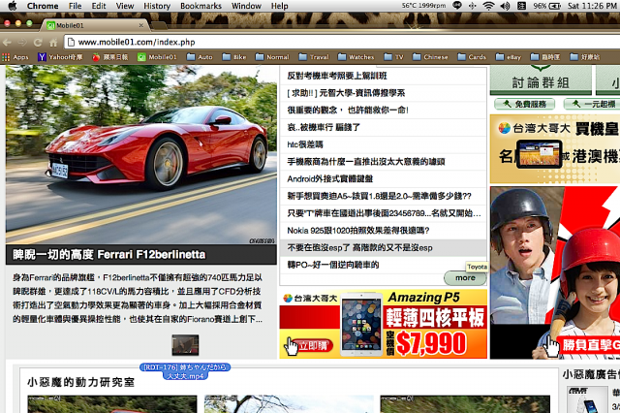620x413 pixels.
Task: Open the topic 轉PO~好一個逆向騎車的
Action: coord(333,265)
